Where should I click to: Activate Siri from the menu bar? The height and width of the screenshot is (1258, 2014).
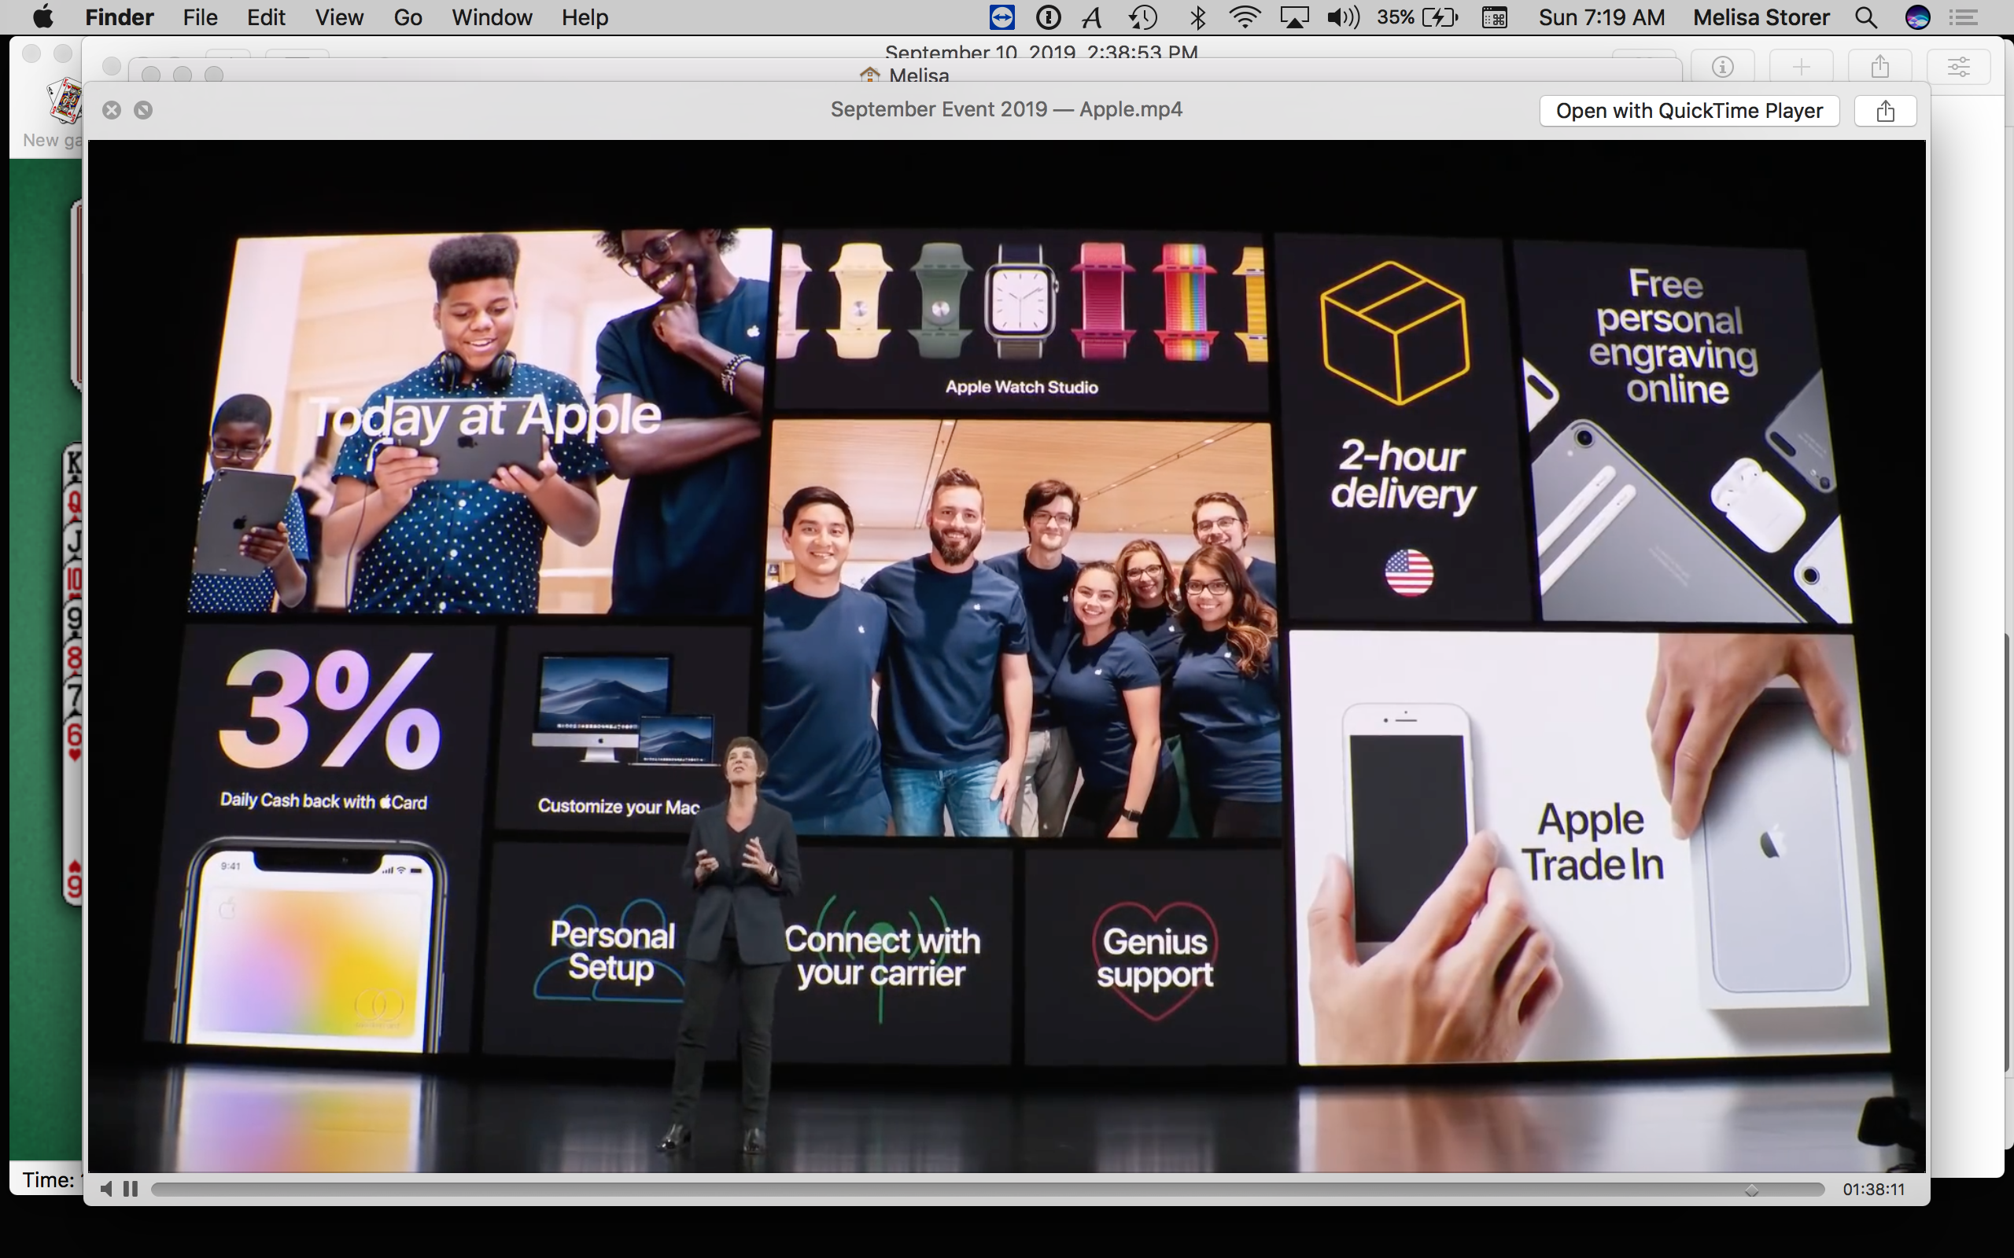coord(1917,17)
